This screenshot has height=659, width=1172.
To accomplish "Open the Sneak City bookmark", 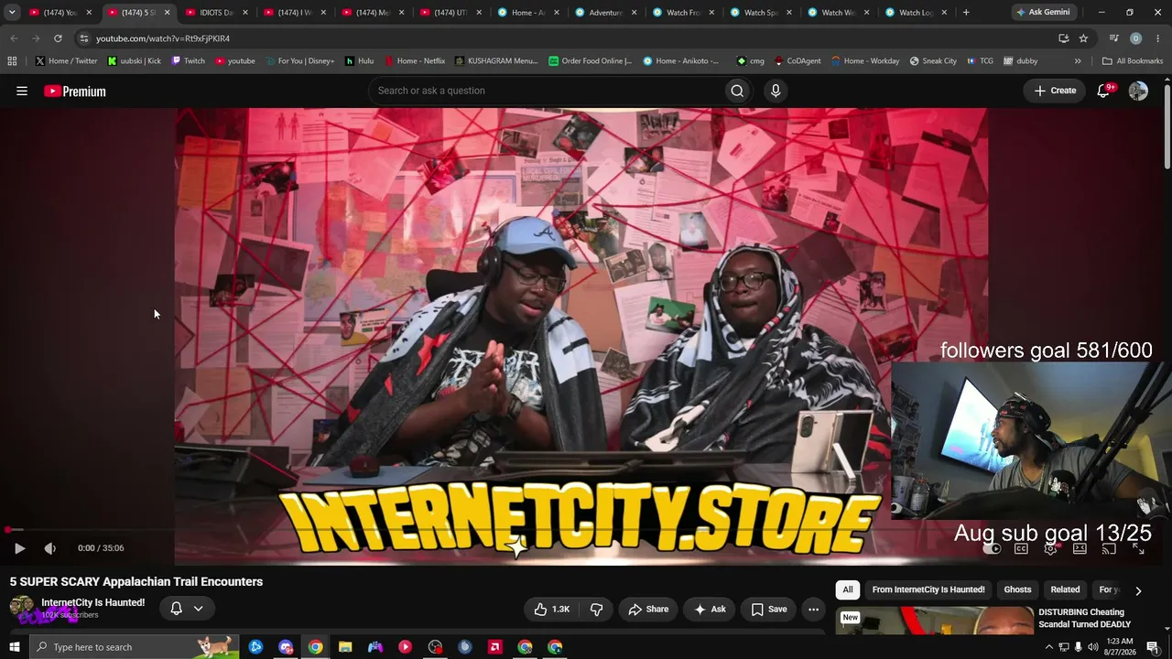I will pyautogui.click(x=933, y=61).
